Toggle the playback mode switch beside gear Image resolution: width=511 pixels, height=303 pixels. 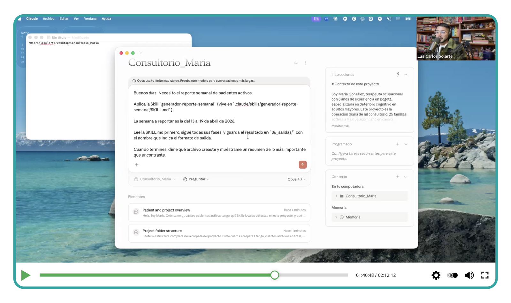coord(452,275)
